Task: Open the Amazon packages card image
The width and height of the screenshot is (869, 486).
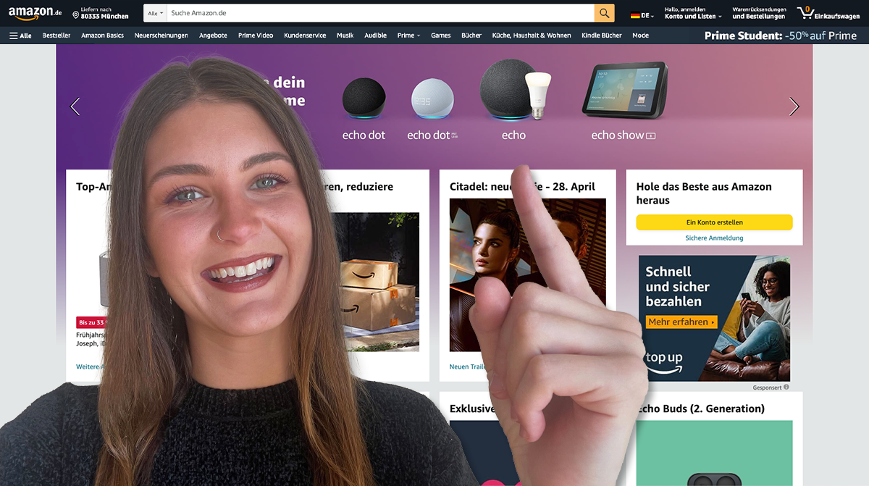Action: tap(377, 282)
